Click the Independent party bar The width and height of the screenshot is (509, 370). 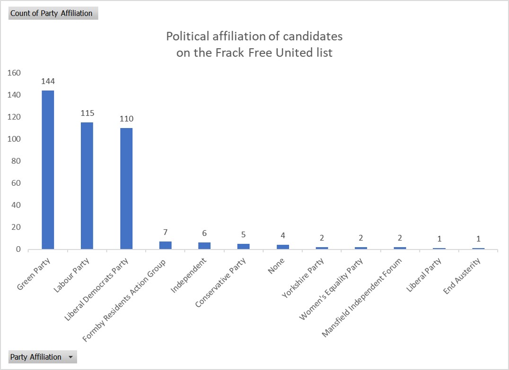[x=205, y=245]
